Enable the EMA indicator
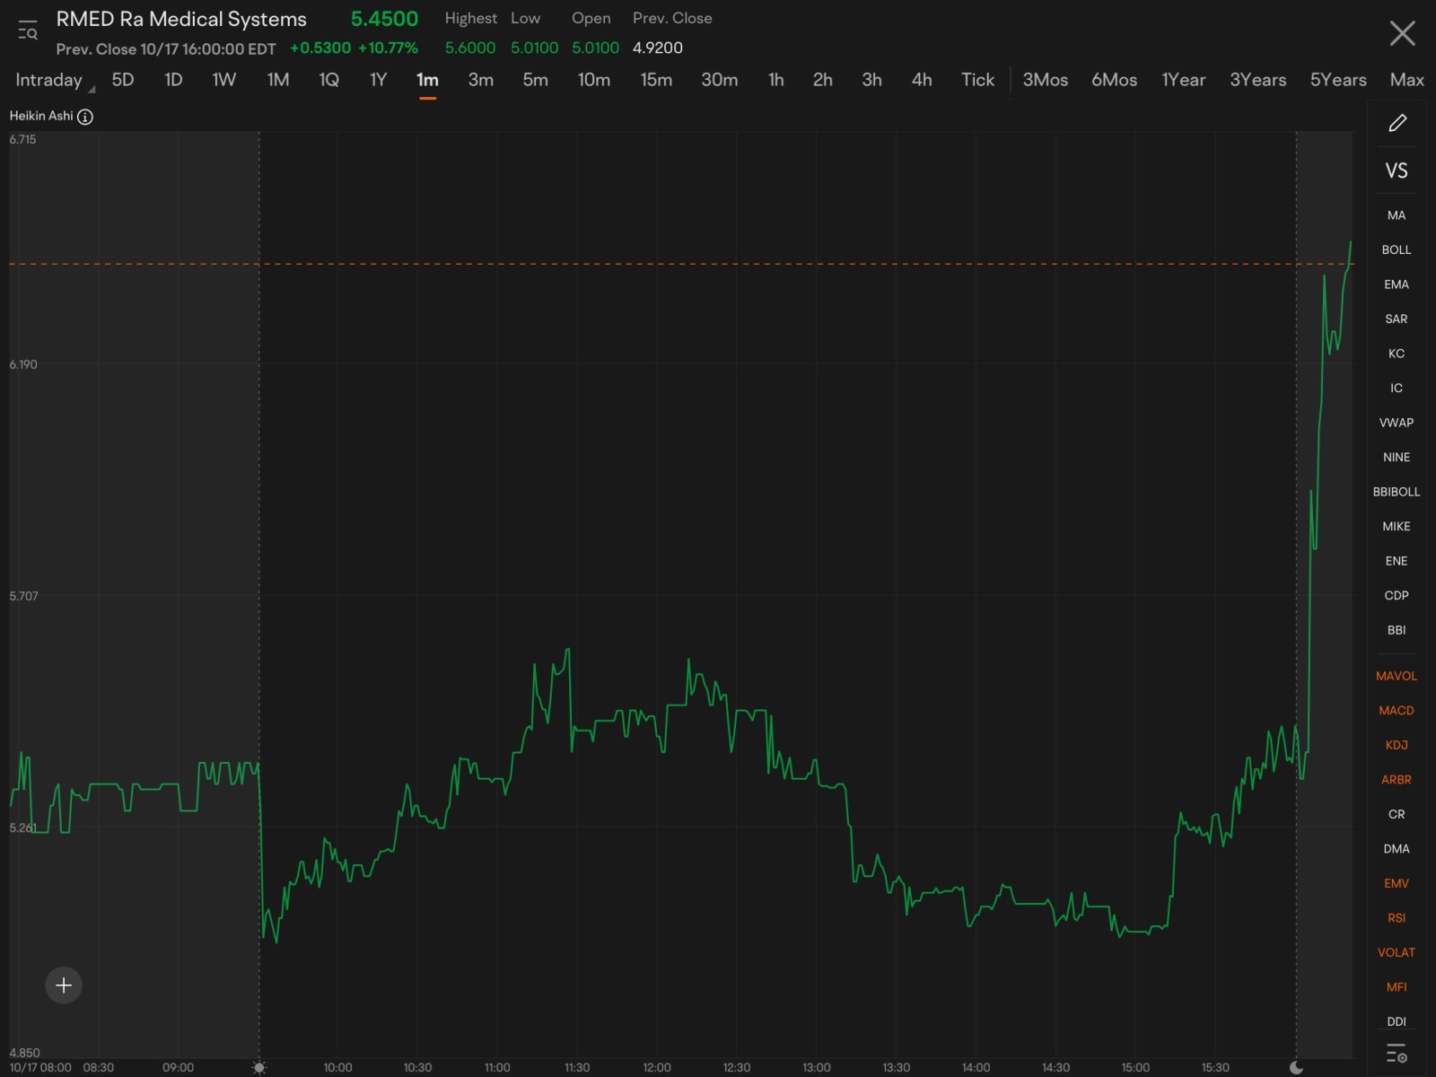 pyautogui.click(x=1397, y=285)
